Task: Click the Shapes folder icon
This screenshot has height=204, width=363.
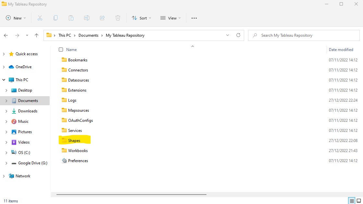Action: (x=64, y=141)
